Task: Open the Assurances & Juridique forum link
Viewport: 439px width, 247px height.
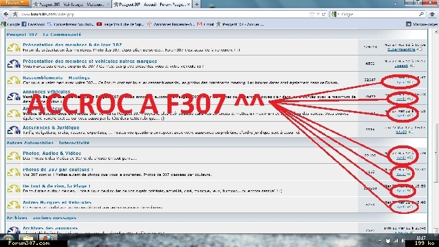Action: click(51, 127)
